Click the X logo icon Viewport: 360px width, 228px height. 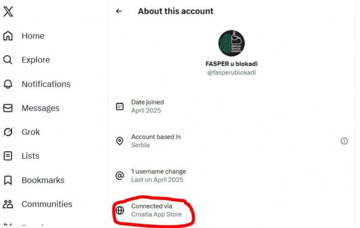coord(8,12)
